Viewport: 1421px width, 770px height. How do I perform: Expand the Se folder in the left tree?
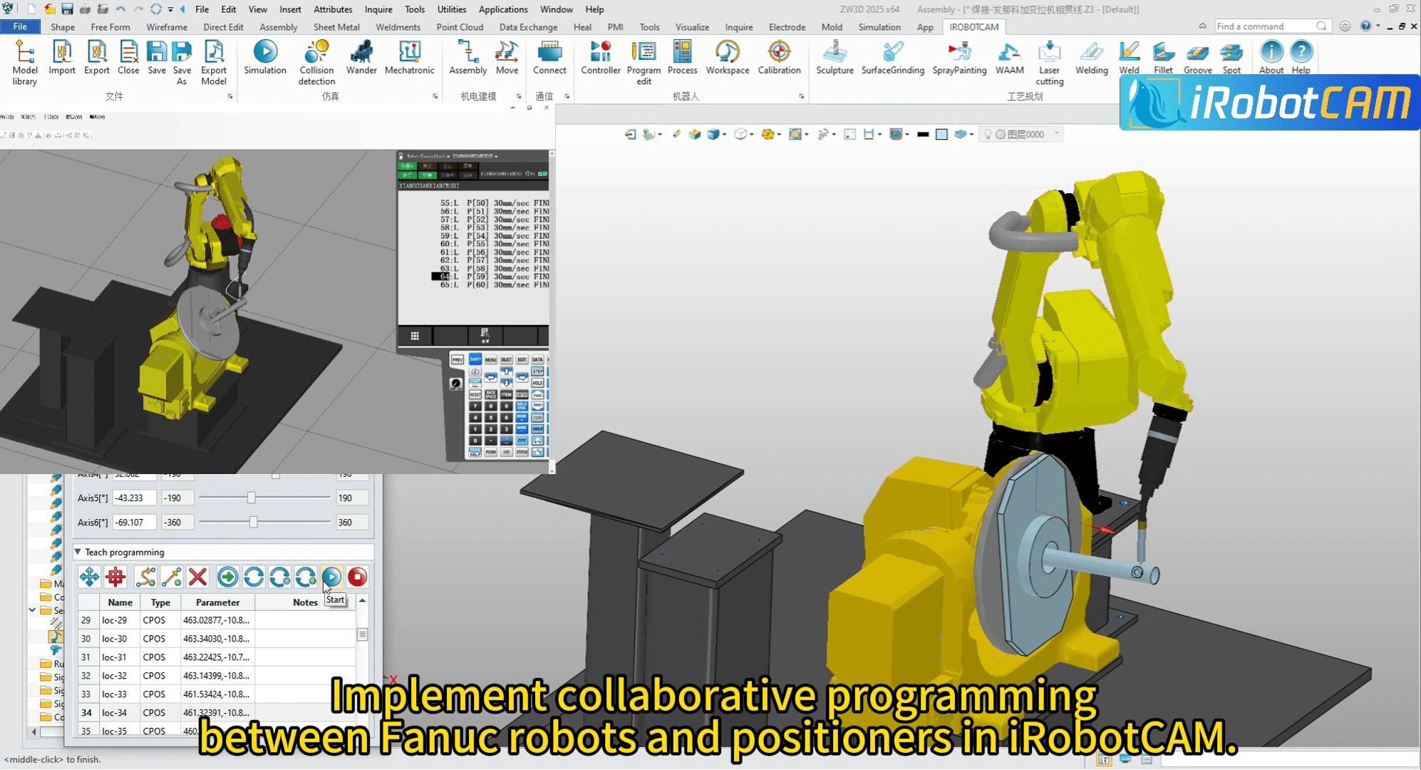pos(32,610)
